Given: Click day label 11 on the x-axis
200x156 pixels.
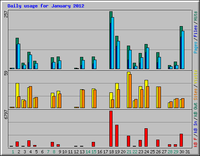Looking at the screenshot, I should tap(70, 152).
